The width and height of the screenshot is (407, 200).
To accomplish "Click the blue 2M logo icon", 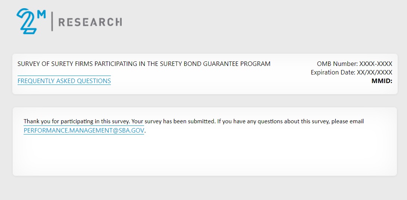I will click(27, 22).
